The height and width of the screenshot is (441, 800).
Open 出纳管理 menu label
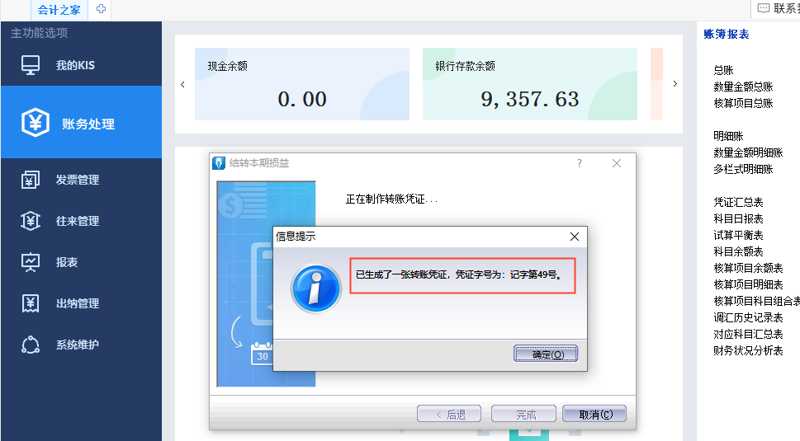[x=78, y=303]
